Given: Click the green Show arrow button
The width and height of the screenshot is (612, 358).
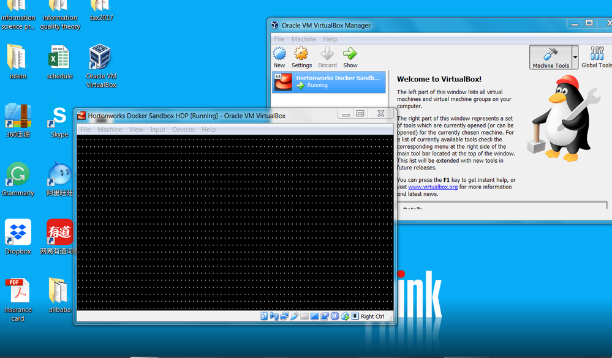Looking at the screenshot, I should (x=350, y=57).
